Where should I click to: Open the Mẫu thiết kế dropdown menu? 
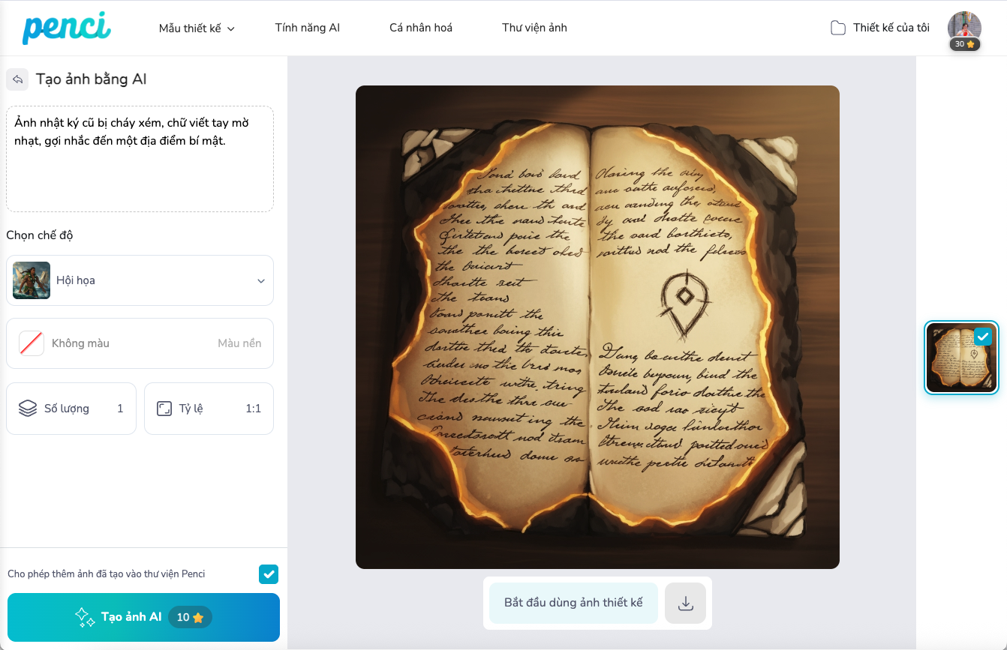click(x=197, y=28)
